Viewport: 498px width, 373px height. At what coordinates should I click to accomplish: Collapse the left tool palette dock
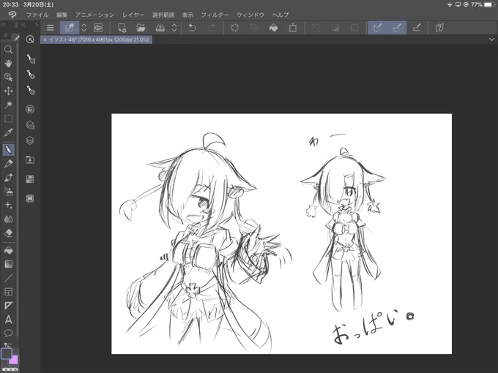tap(4, 25)
